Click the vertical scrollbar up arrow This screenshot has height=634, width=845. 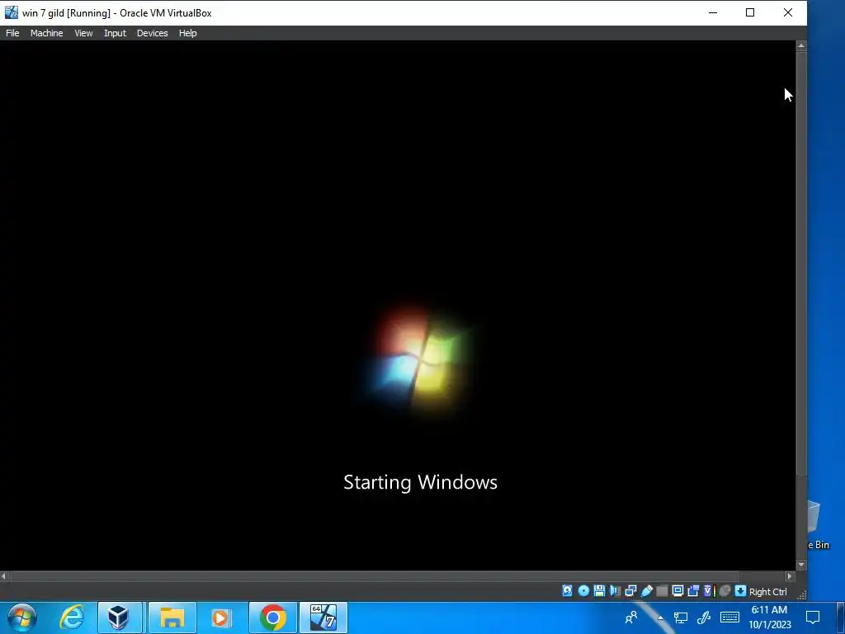(x=801, y=46)
